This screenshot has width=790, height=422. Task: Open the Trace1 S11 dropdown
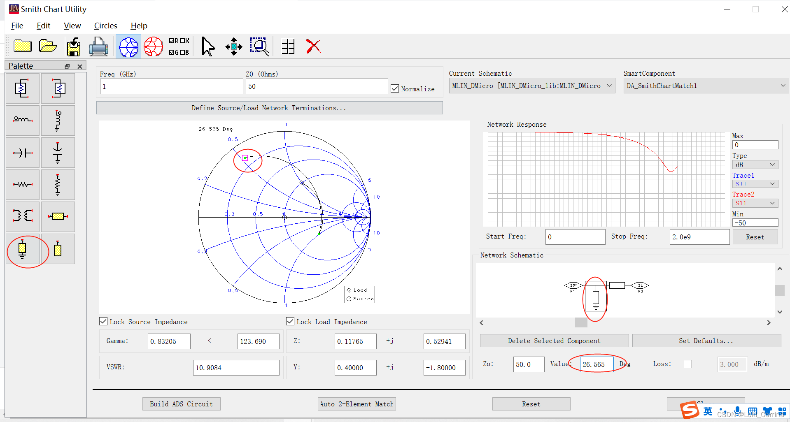coord(755,184)
